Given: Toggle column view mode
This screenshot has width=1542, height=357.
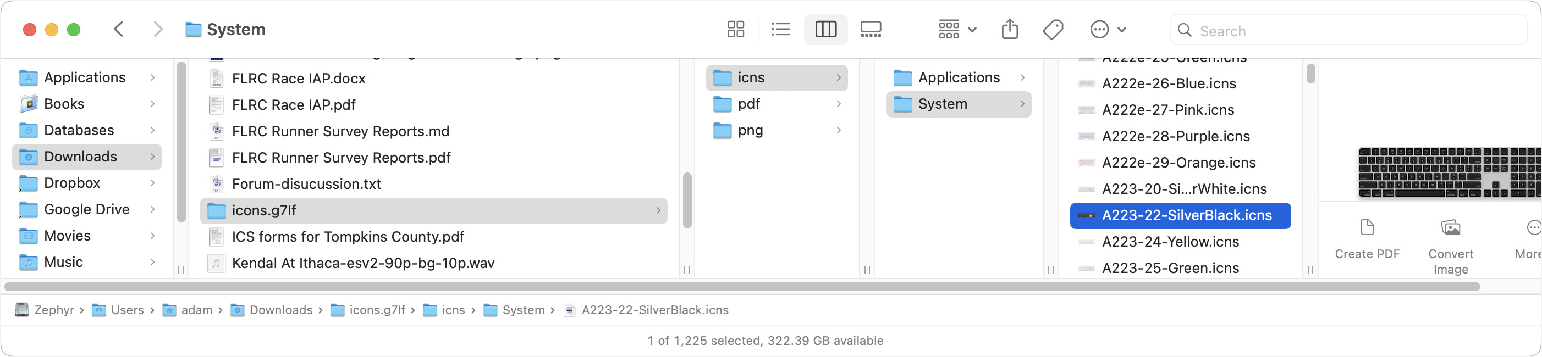Looking at the screenshot, I should [825, 29].
